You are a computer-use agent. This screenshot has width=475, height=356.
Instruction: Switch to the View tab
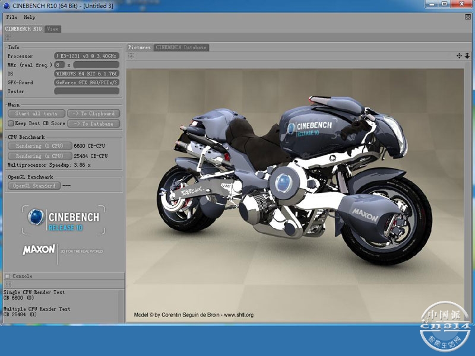tap(53, 28)
